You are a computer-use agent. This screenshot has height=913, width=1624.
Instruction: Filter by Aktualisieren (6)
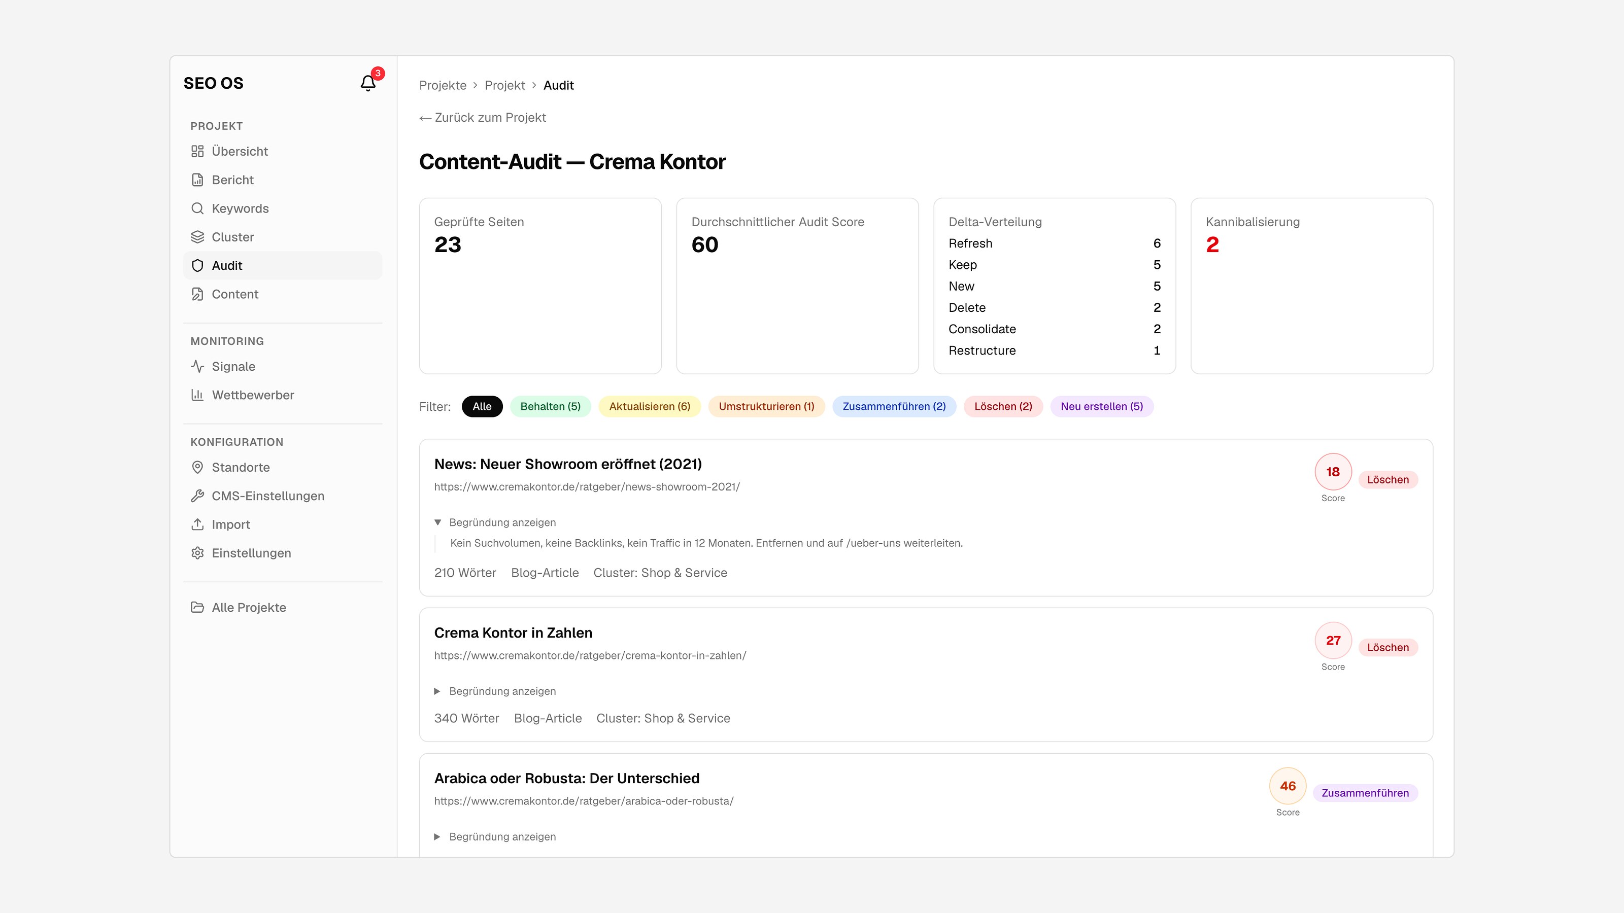(650, 406)
